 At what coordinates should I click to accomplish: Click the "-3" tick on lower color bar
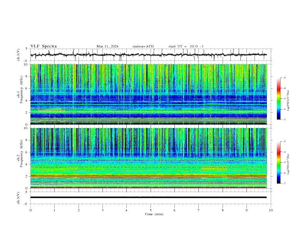pos(284,142)
